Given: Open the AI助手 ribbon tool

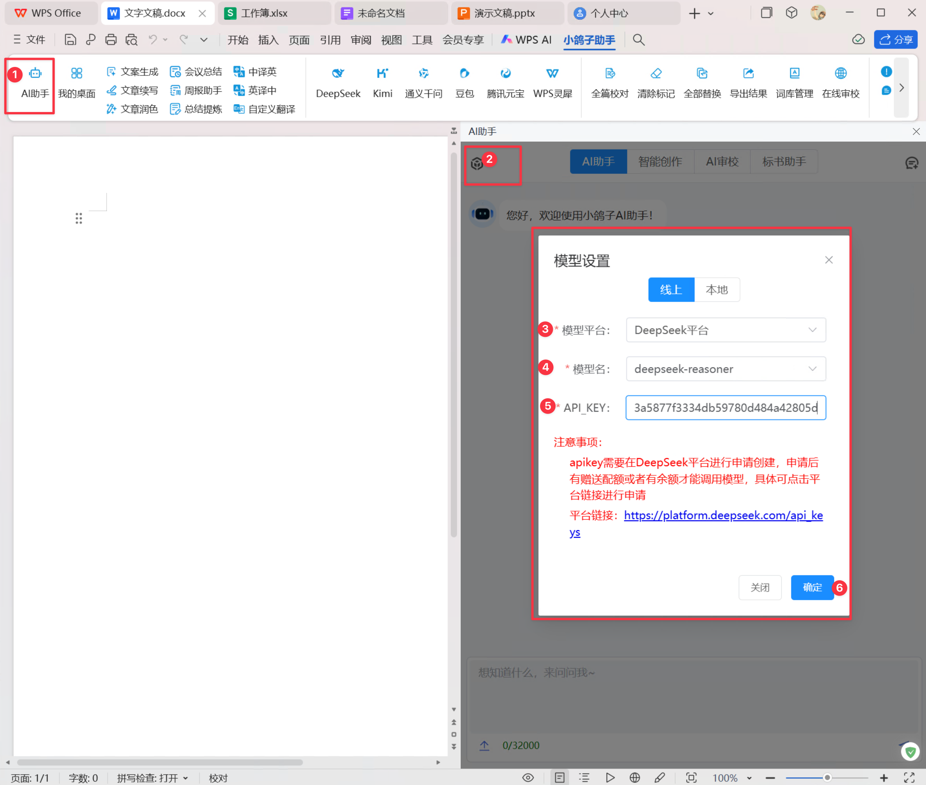Looking at the screenshot, I should [35, 83].
